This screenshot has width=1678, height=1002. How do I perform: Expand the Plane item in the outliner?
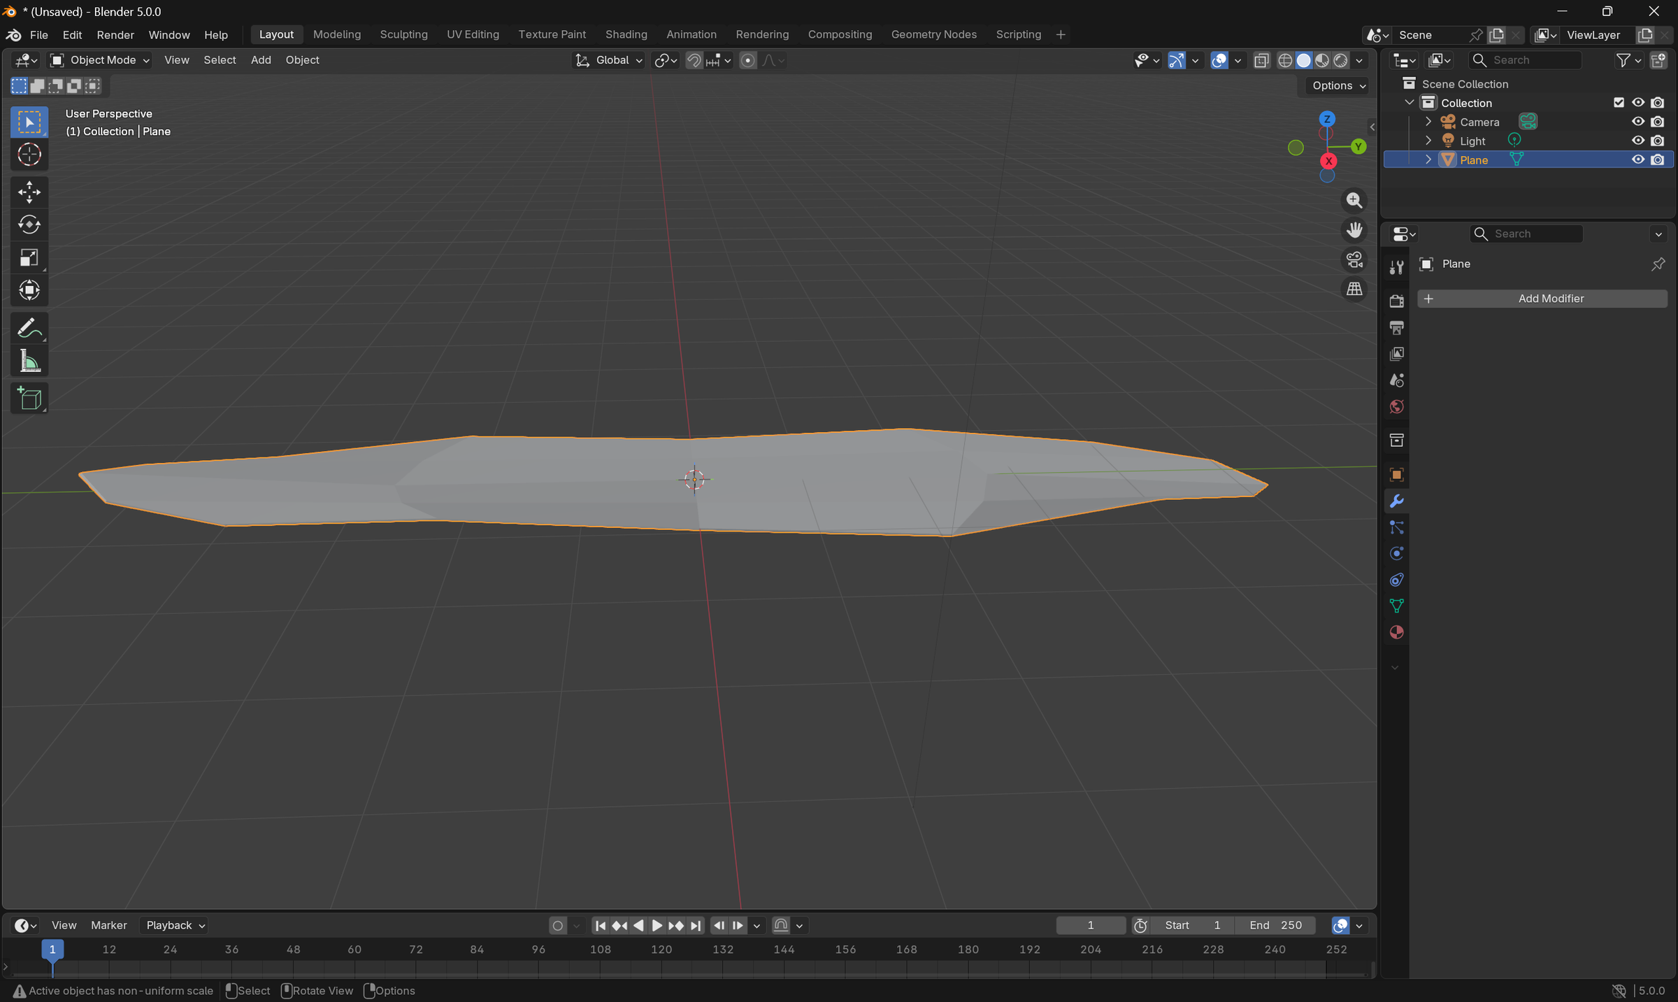[1428, 159]
